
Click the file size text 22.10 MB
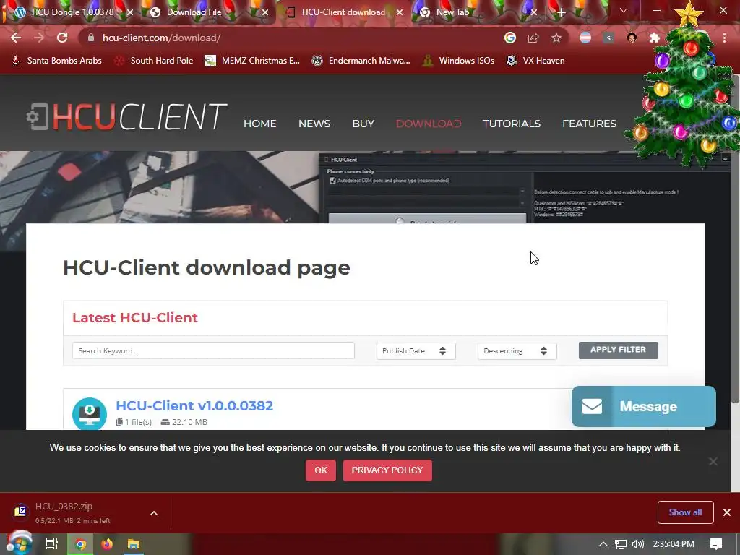pyautogui.click(x=190, y=422)
